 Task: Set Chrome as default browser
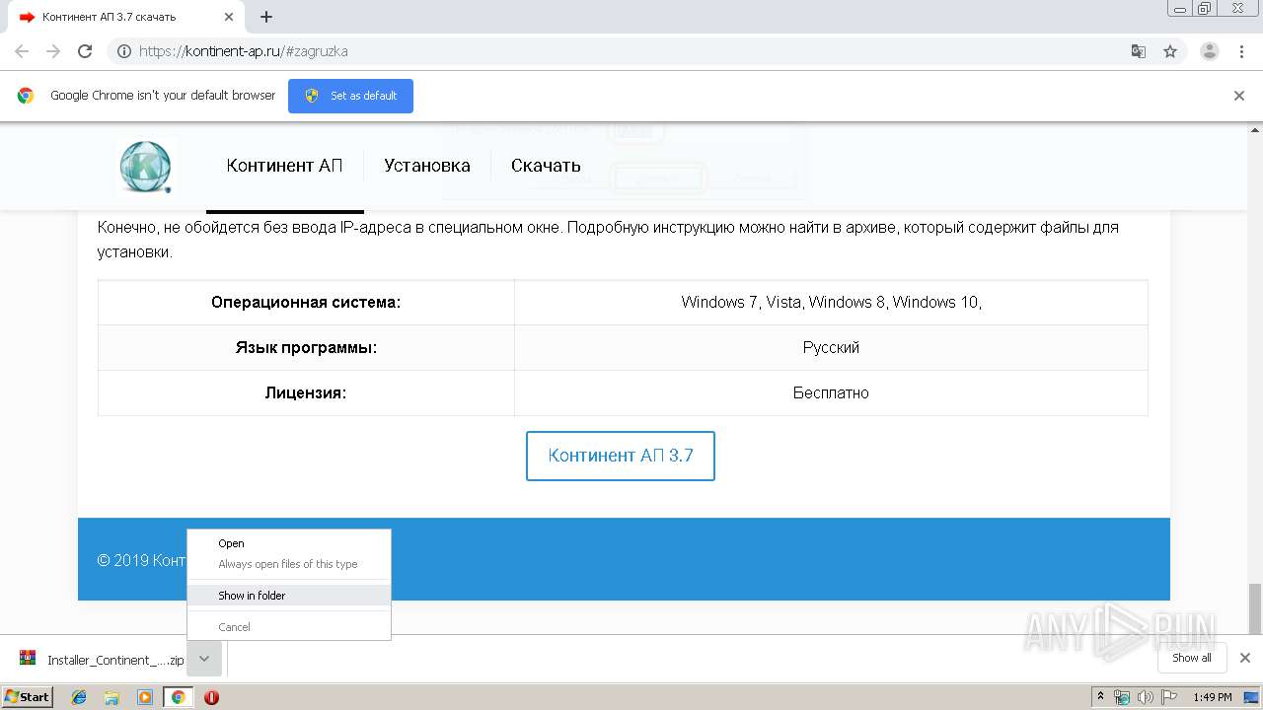pyautogui.click(x=350, y=96)
